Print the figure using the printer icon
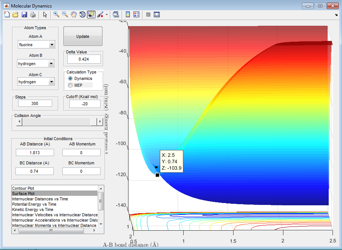This screenshot has height=250, width=342. click(32, 14)
